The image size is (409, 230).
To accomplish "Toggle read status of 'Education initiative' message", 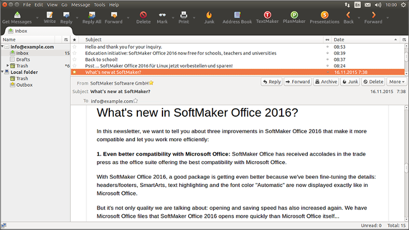I will point(327,53).
